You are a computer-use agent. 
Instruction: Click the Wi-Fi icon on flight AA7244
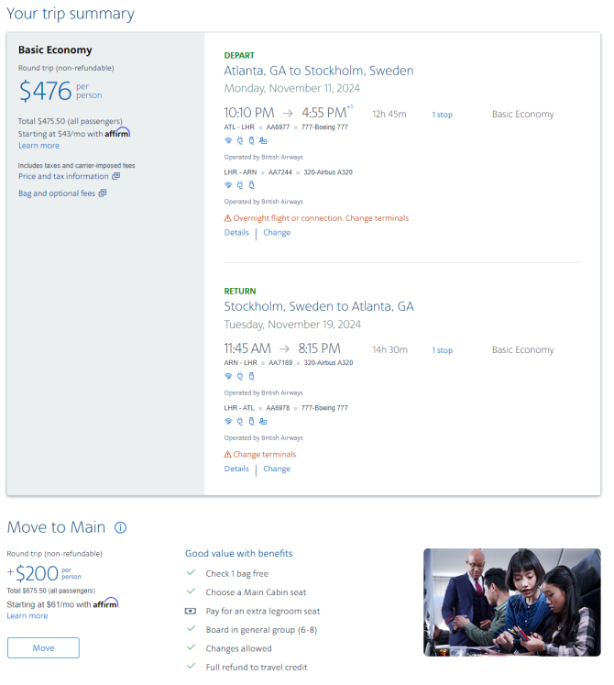point(228,185)
